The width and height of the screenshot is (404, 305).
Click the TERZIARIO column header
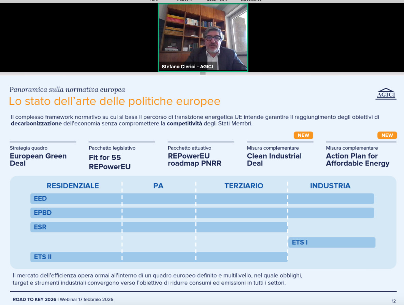coord(244,185)
